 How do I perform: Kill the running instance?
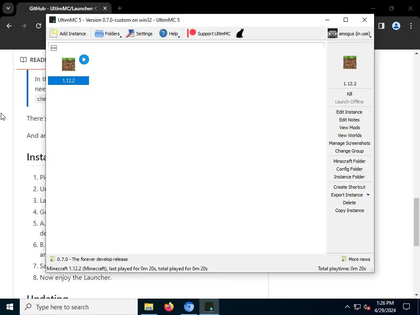coord(349,94)
